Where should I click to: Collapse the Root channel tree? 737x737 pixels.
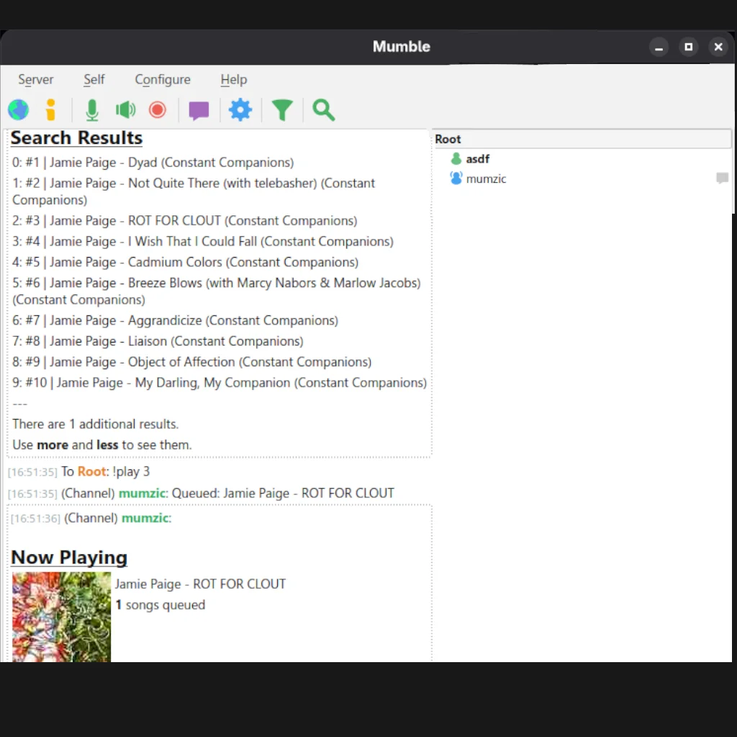click(448, 138)
